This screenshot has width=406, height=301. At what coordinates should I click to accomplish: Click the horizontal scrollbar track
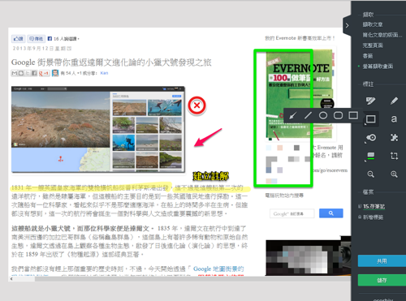pyautogui.click(x=192, y=279)
